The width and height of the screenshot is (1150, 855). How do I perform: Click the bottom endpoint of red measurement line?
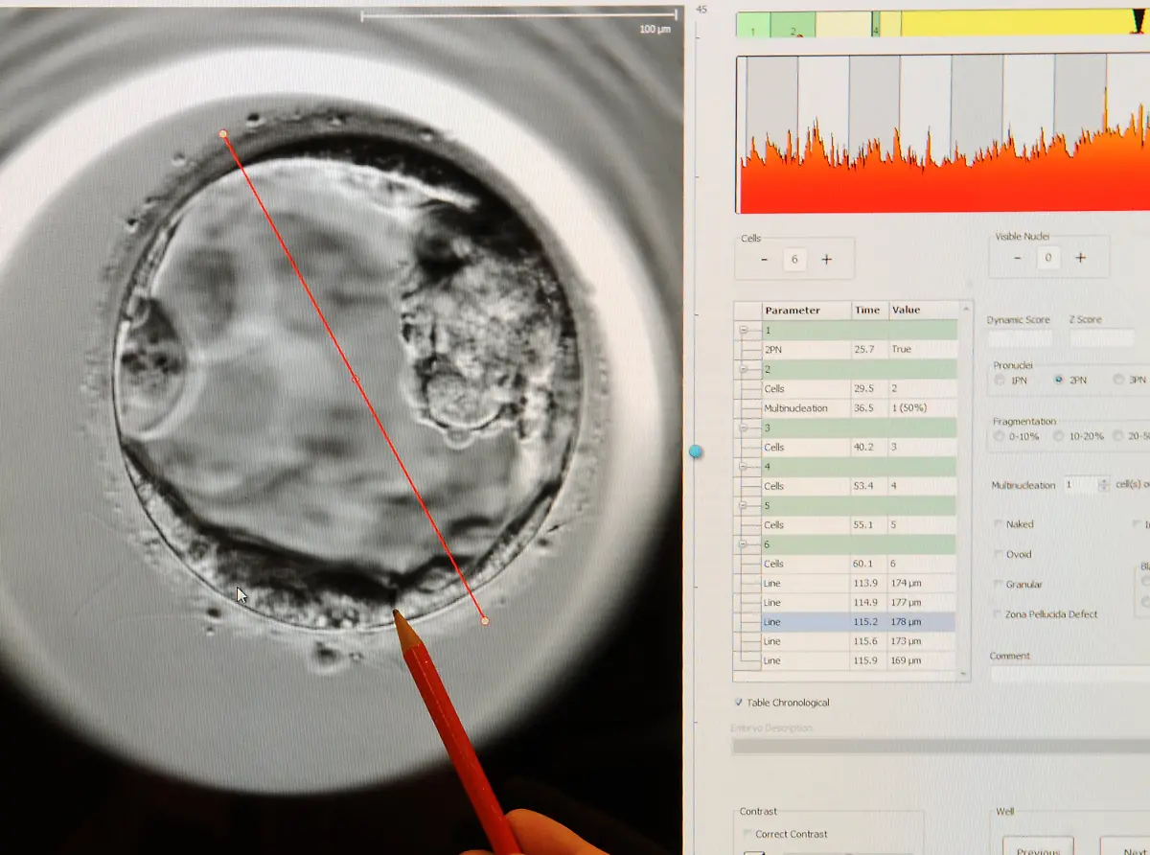[x=485, y=621]
